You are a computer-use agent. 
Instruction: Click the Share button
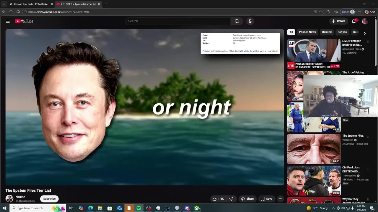(247, 199)
